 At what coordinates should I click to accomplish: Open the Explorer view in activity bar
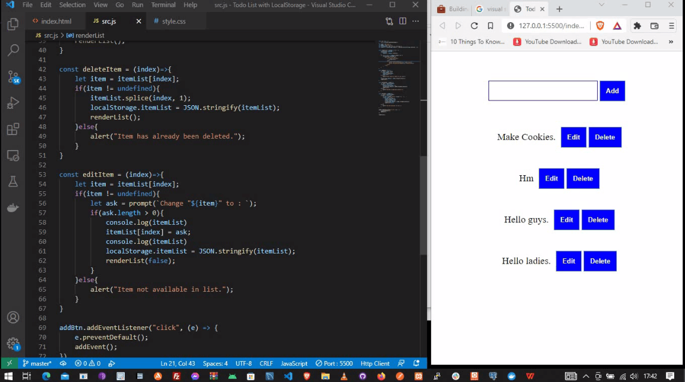pyautogui.click(x=13, y=25)
